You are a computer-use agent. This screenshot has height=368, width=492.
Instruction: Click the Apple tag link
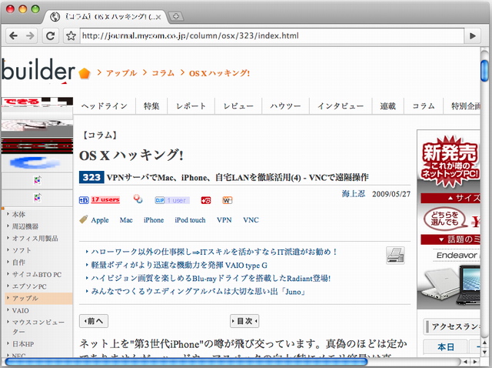(100, 220)
